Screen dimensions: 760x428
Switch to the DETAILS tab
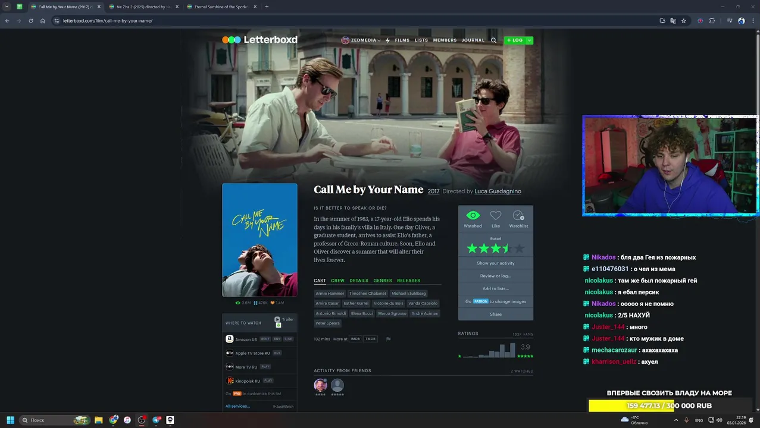click(359, 281)
